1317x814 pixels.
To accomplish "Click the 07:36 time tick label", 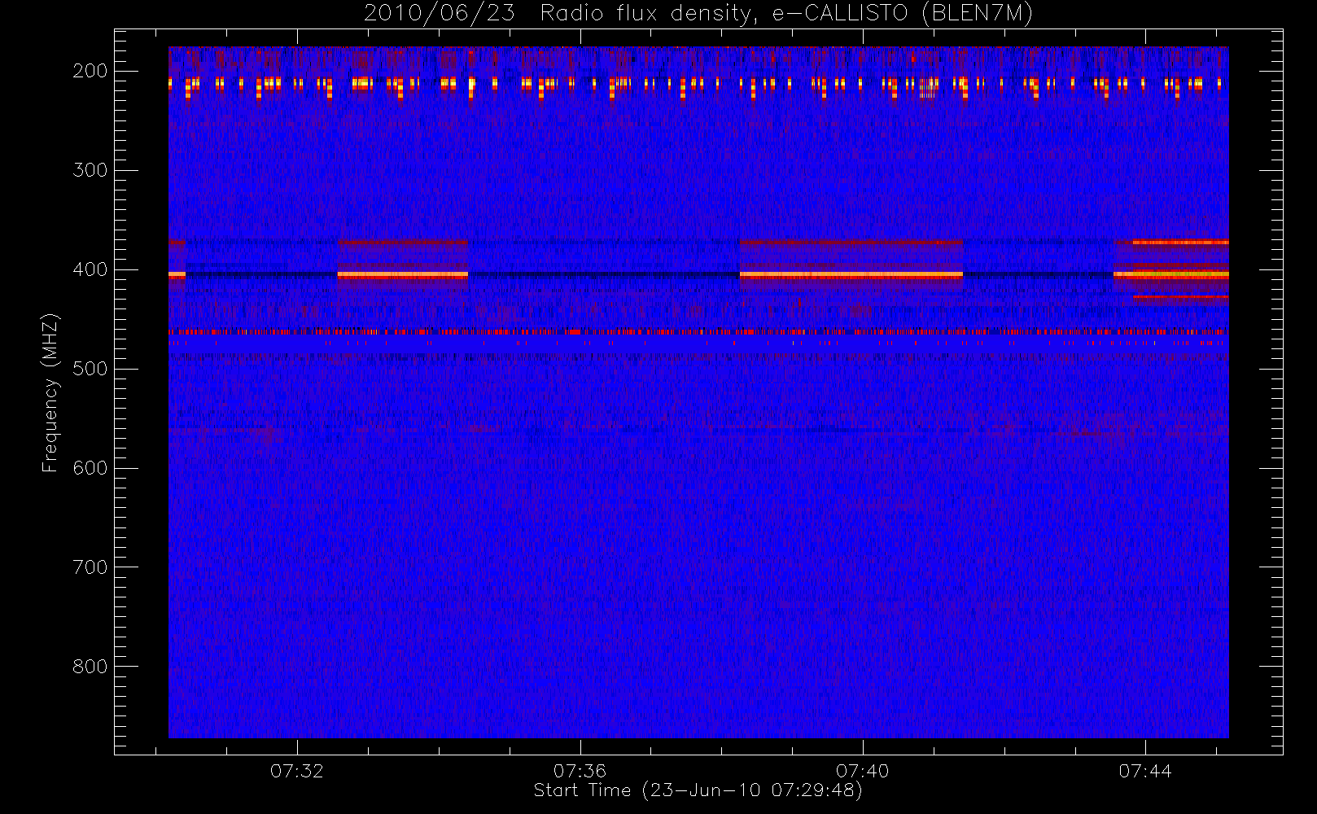I will [580, 771].
